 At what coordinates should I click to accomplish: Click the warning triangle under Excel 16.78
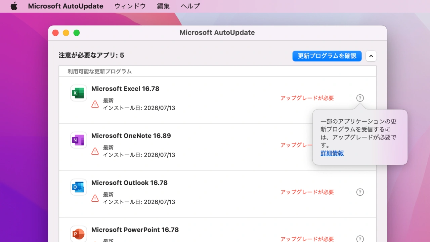(x=95, y=104)
